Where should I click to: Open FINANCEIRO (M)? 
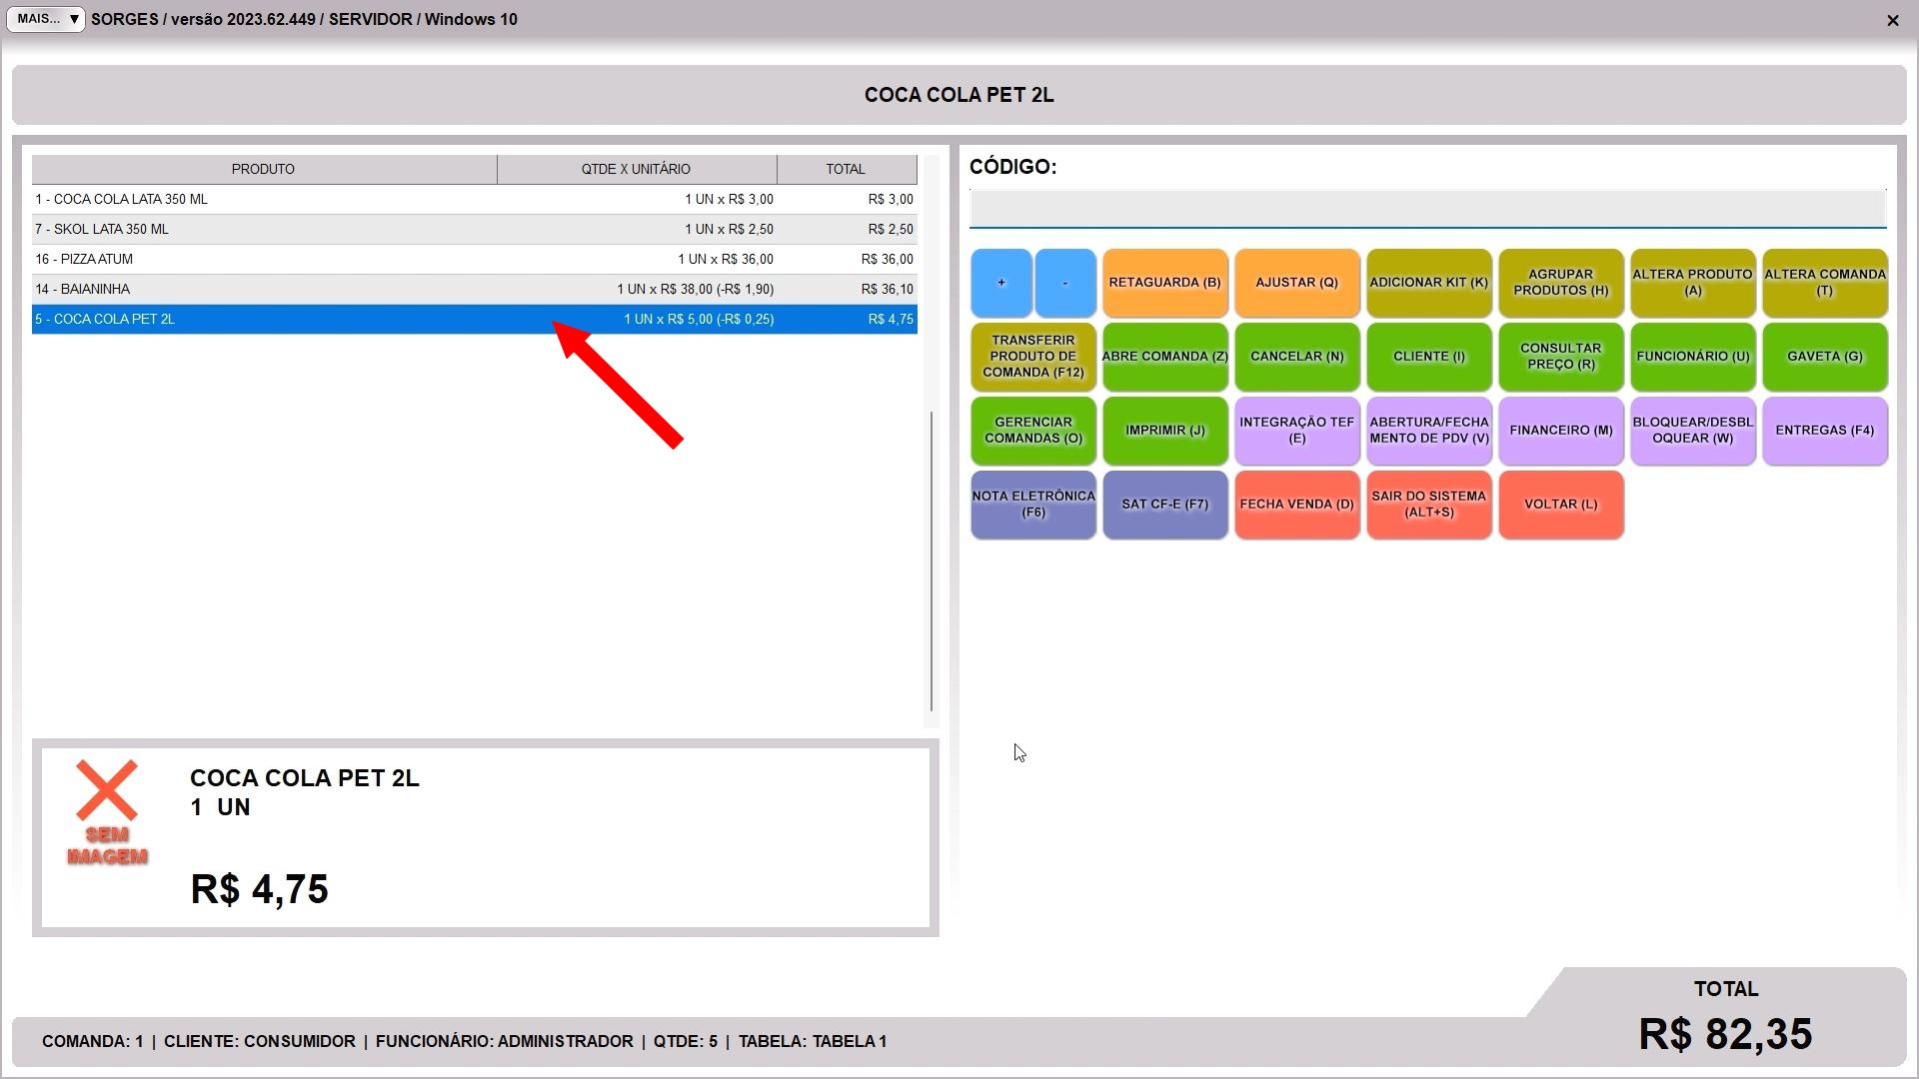(1560, 431)
